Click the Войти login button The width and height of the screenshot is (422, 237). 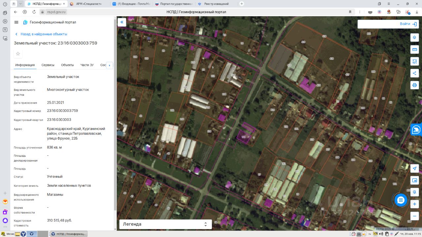(x=409, y=24)
